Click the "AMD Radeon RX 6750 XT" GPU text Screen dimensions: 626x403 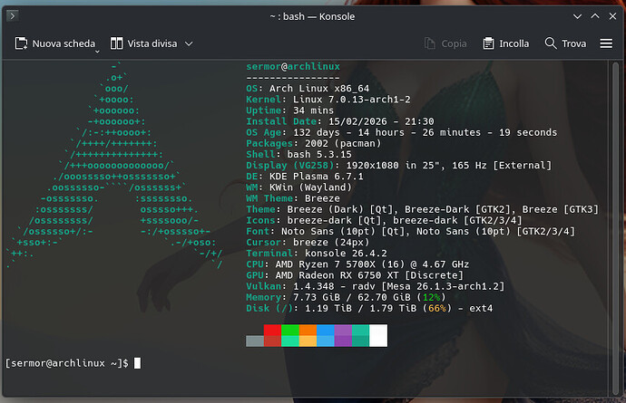click(337, 275)
